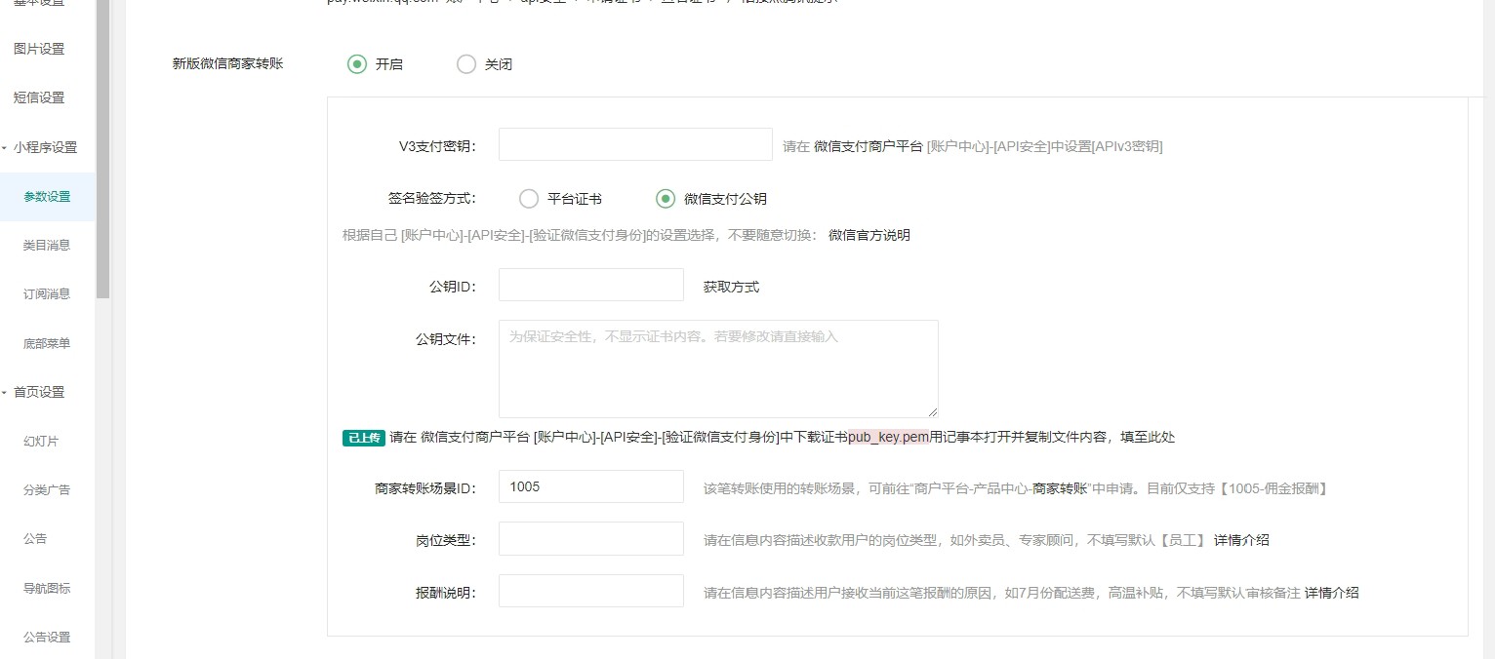The height and width of the screenshot is (659, 1495).
Task: Open 公告 sidebar item
Action: tap(35, 539)
